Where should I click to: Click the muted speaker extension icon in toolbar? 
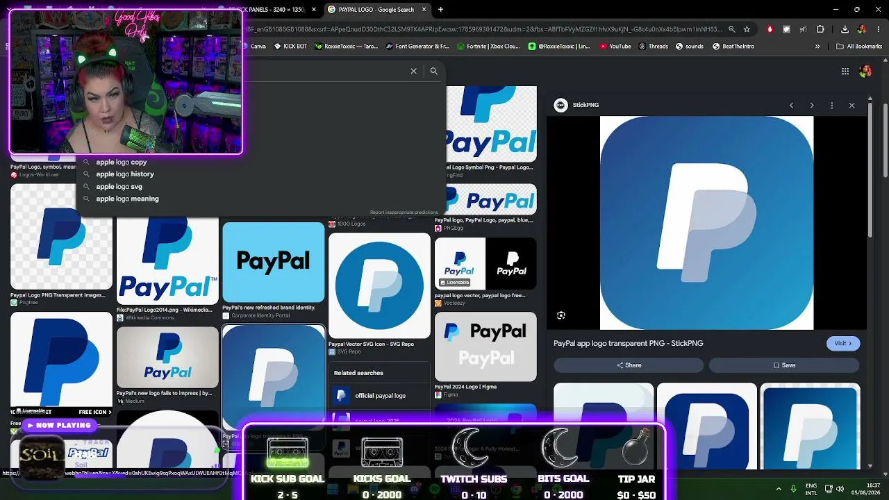804,29
